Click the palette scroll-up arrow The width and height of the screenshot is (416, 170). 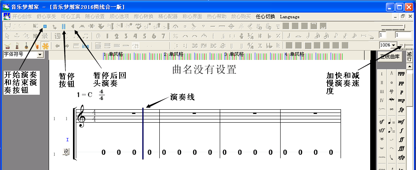click(410, 66)
